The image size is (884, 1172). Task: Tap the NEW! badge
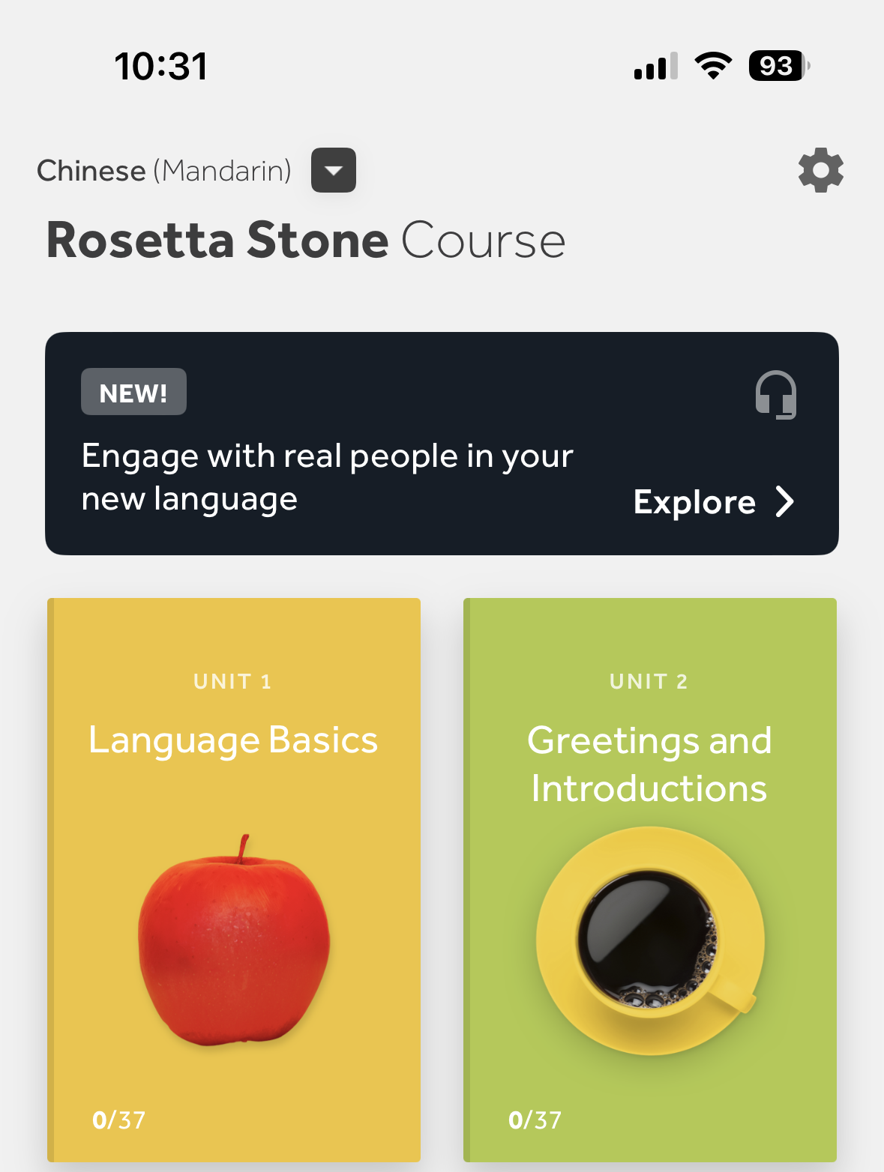(x=133, y=392)
